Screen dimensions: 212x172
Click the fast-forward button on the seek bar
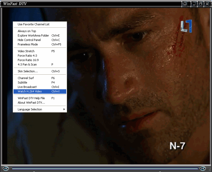203,168
